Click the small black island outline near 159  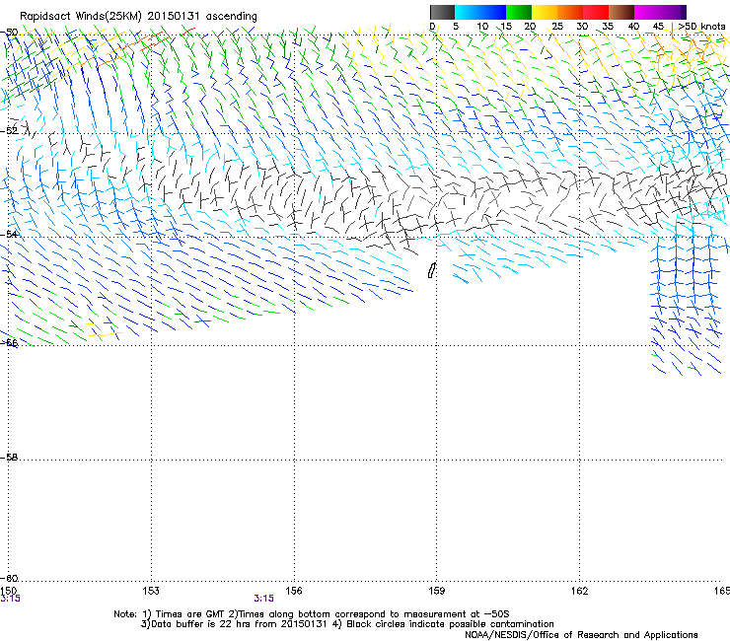(432, 270)
